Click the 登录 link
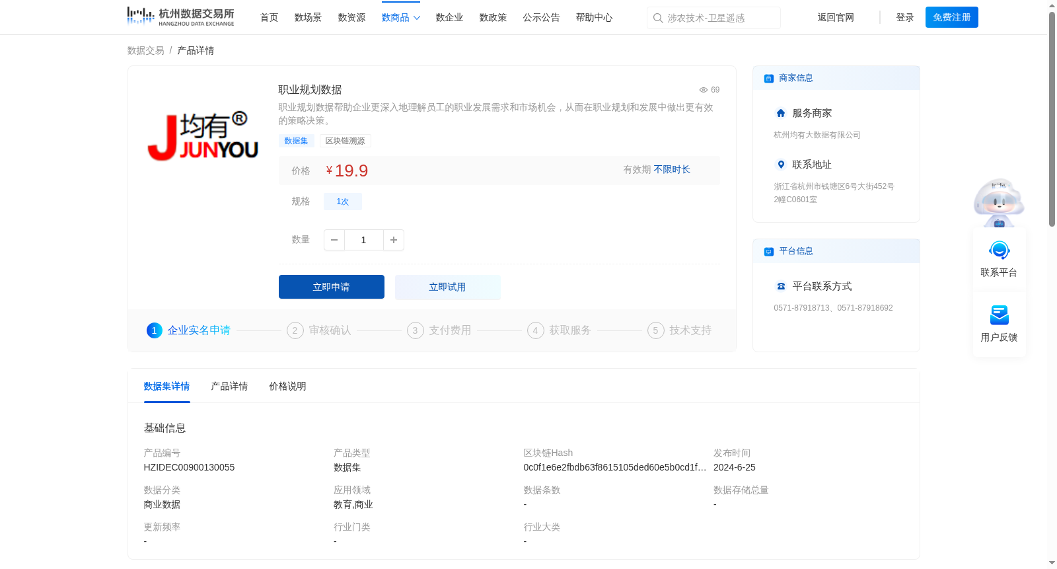Screen dimensions: 1057x569 click(905, 18)
